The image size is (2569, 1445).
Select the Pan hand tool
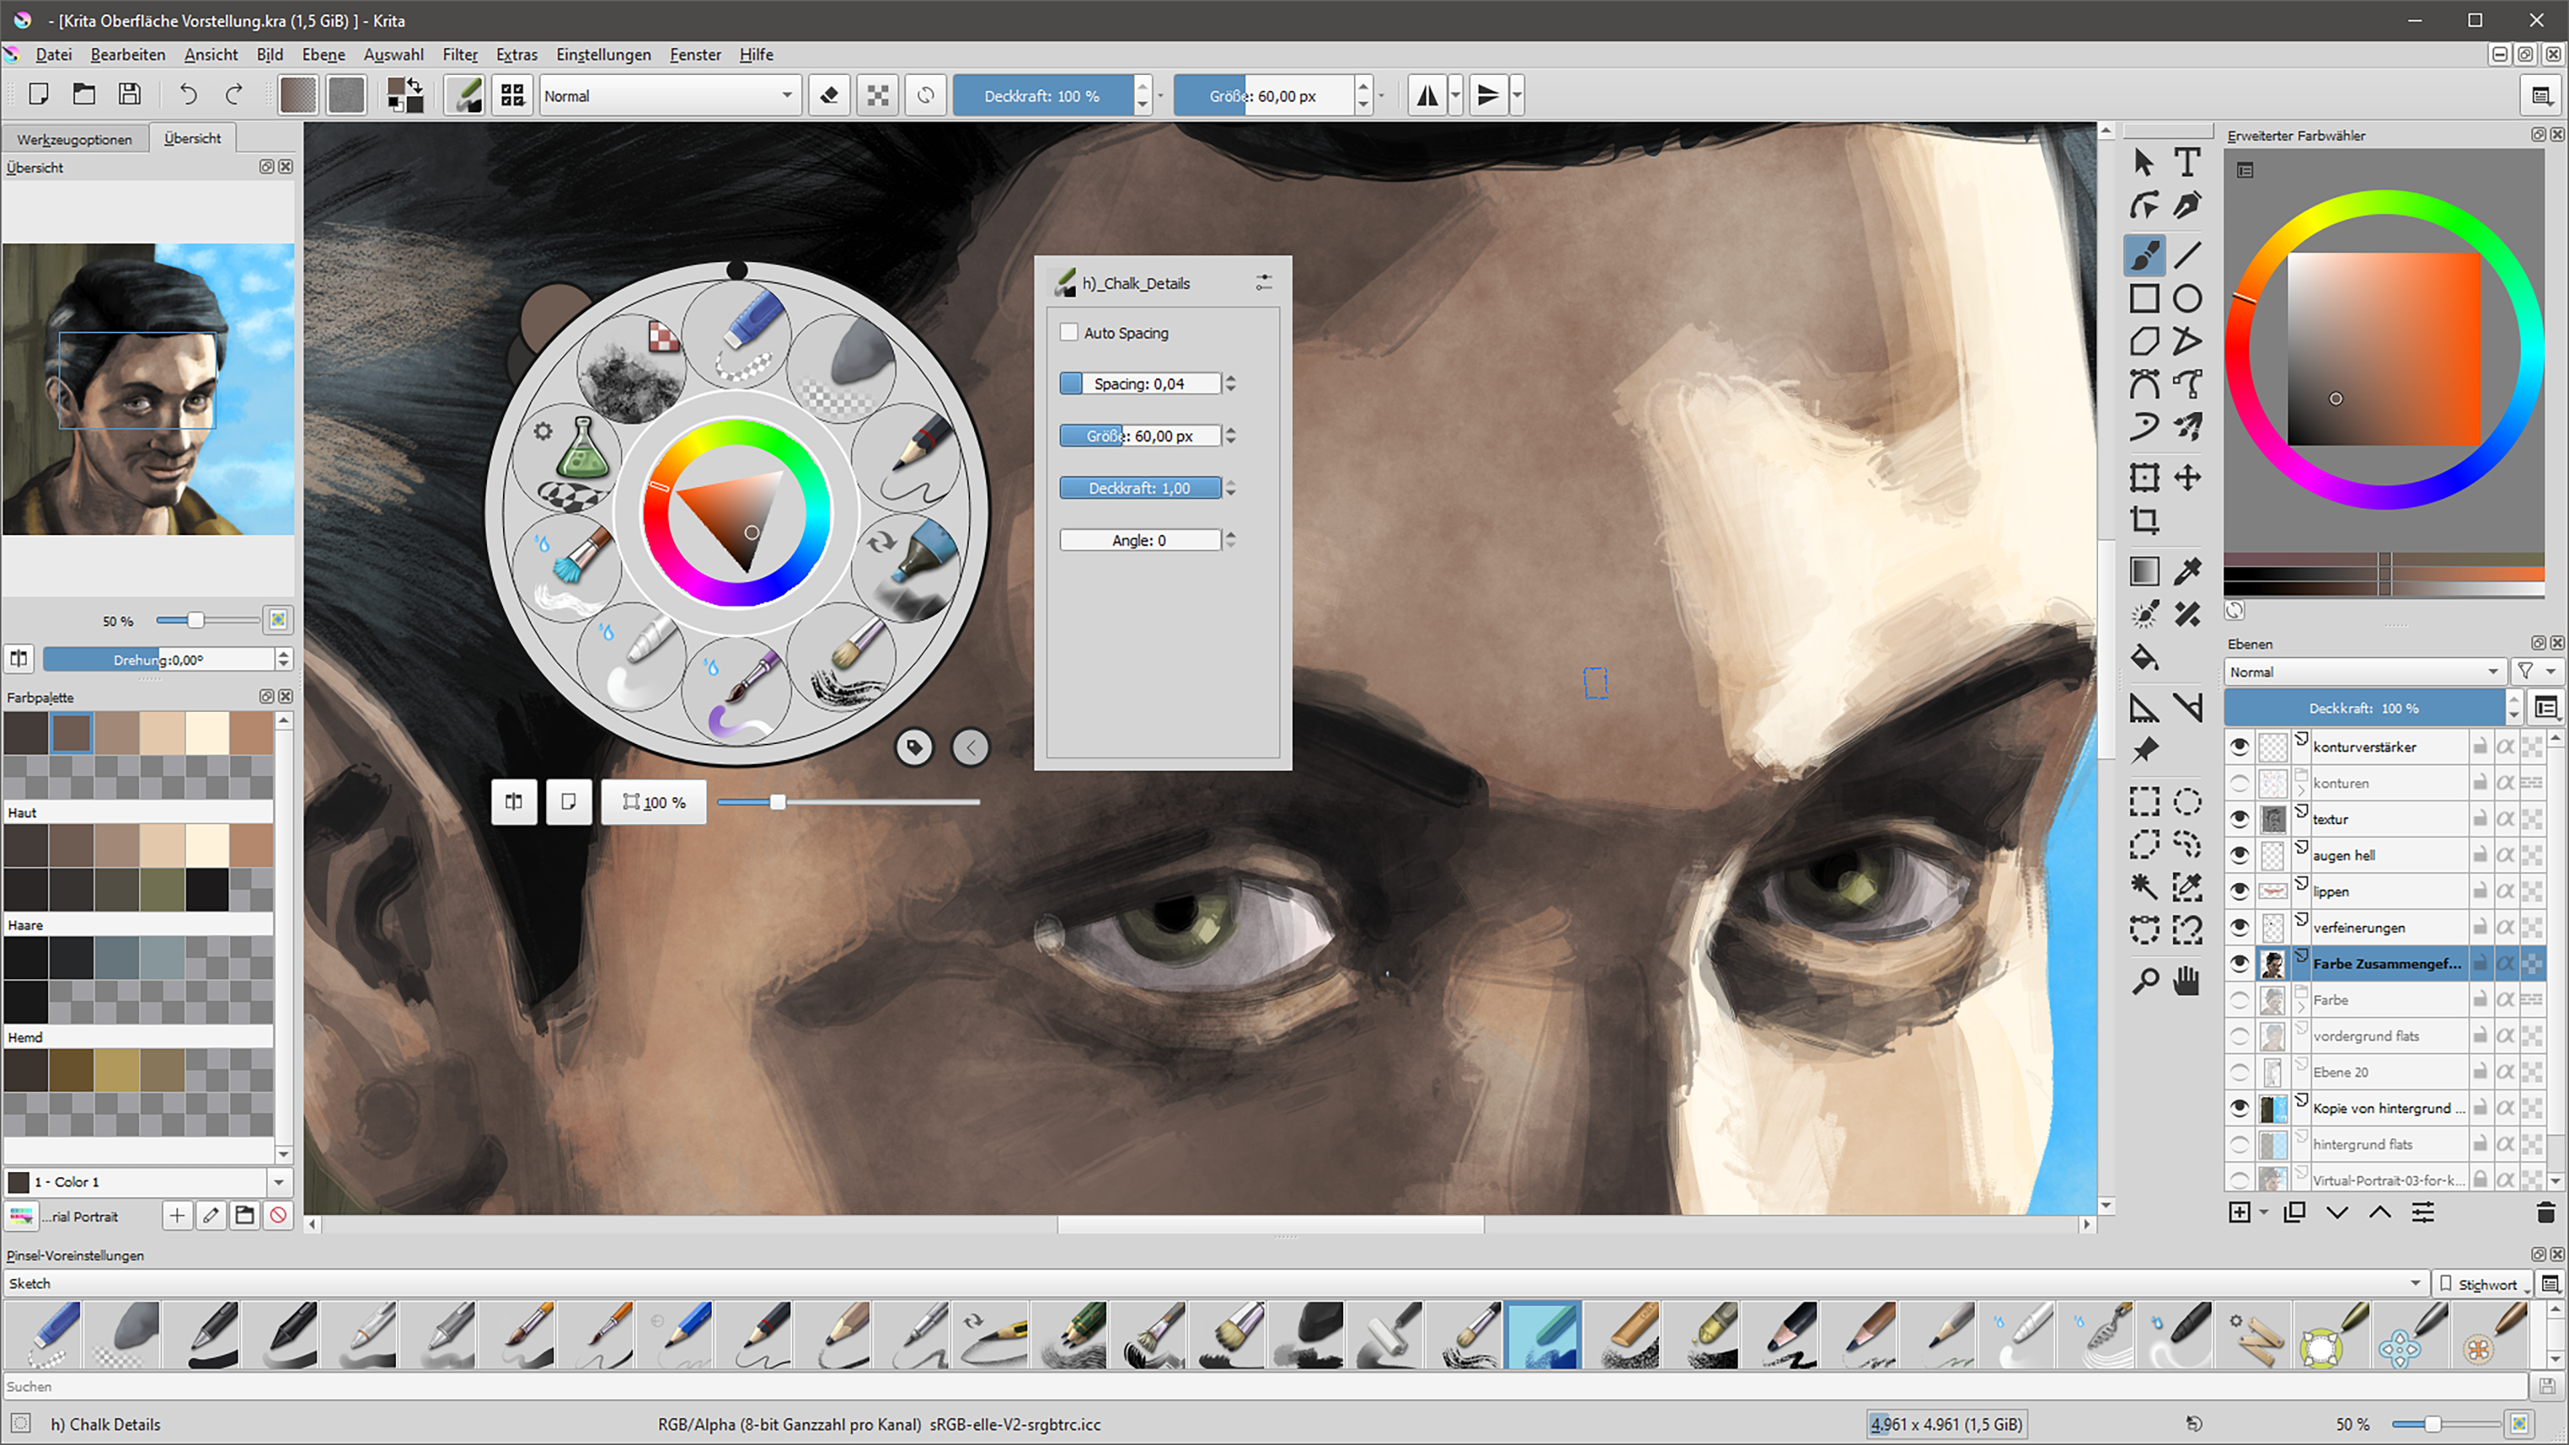coord(2187,981)
